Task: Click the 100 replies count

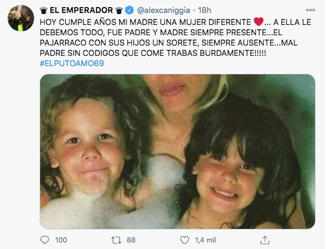Action: pyautogui.click(x=61, y=240)
